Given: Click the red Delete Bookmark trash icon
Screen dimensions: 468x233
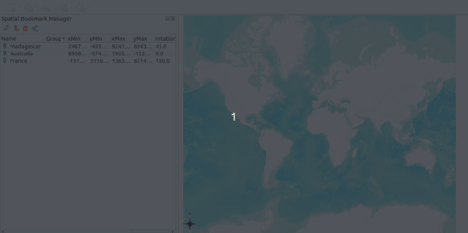Looking at the screenshot, I should 25,28.
